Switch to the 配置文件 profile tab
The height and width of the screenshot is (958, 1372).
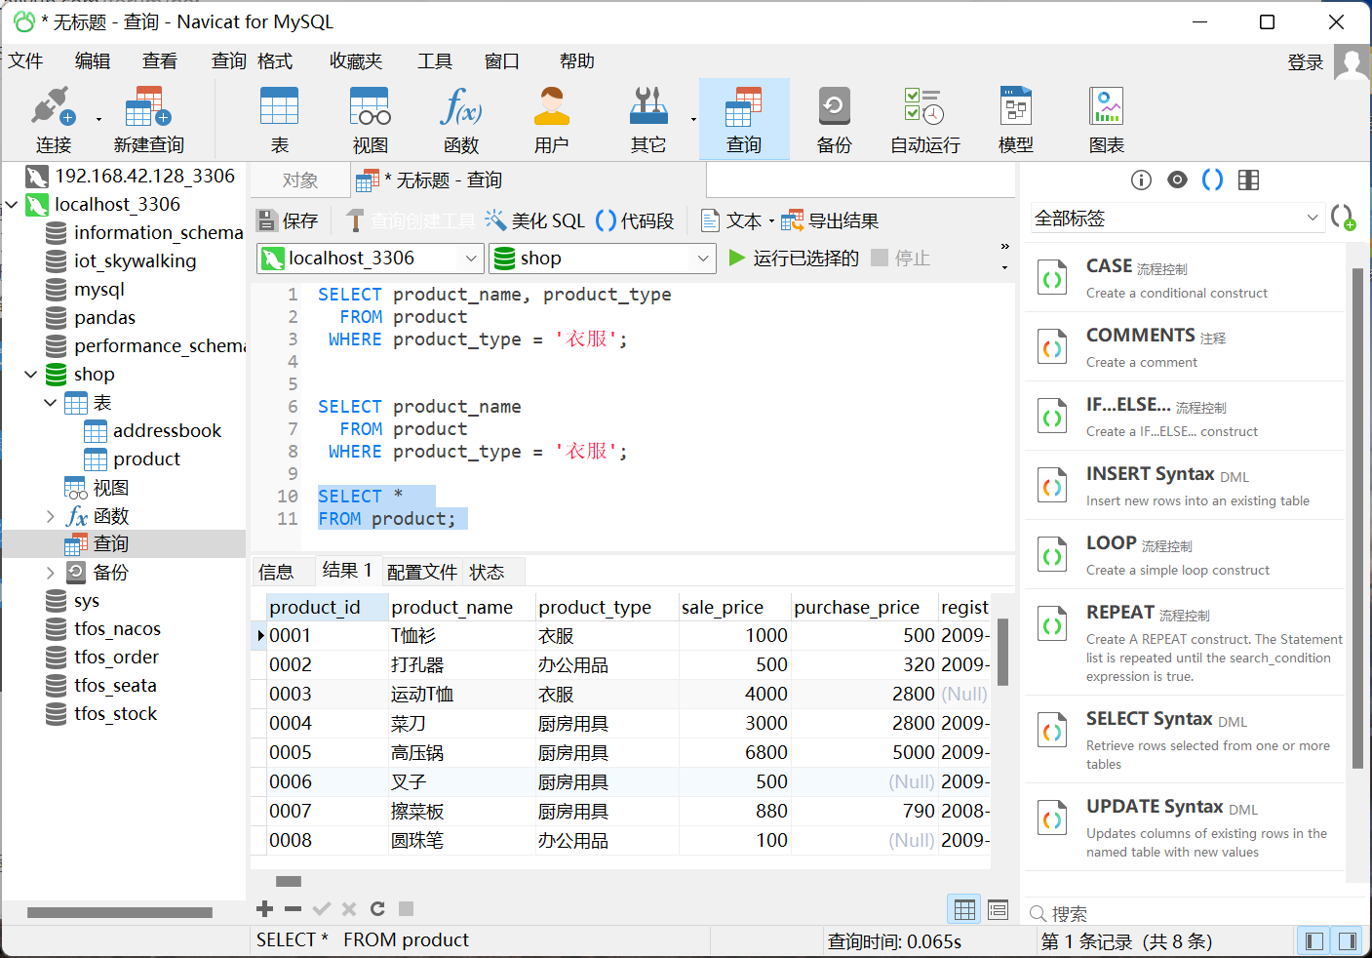pyautogui.click(x=422, y=572)
